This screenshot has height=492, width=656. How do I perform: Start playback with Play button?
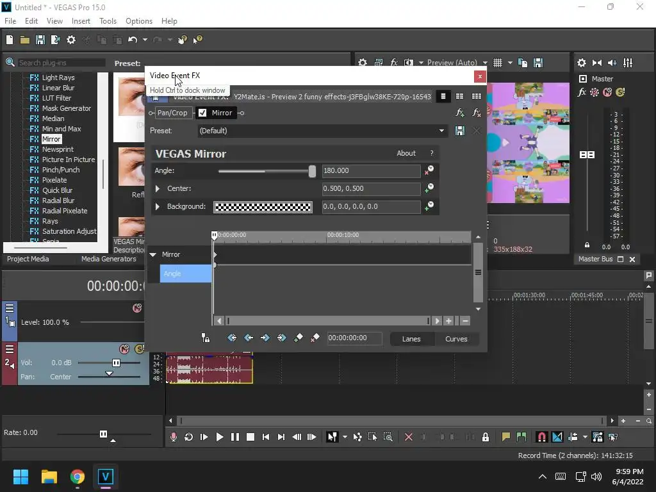click(219, 437)
